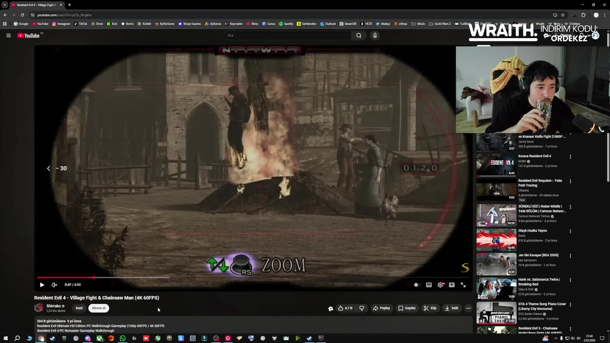The width and height of the screenshot is (610, 343).
Task: Open the player settings gear
Action: [440, 285]
